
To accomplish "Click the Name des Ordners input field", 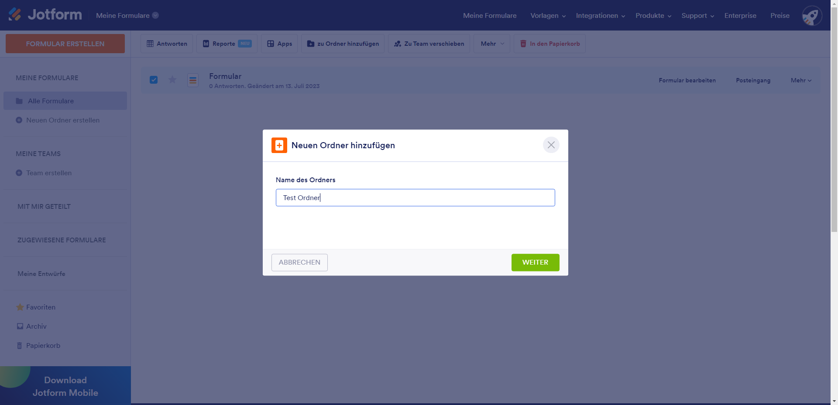I will [x=415, y=197].
